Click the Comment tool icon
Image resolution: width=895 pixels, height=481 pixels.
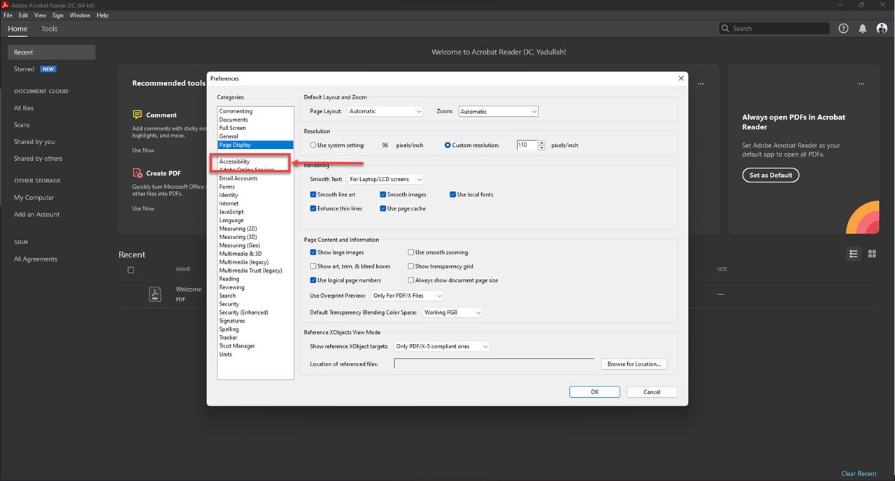(x=137, y=115)
